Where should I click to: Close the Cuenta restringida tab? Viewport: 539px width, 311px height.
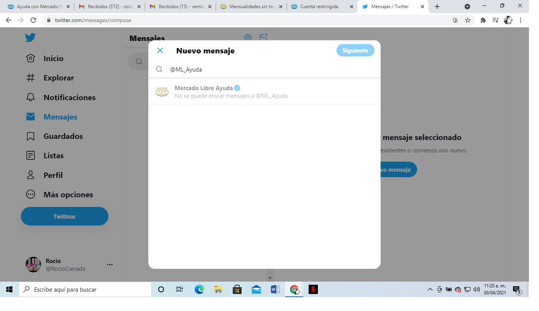351,7
